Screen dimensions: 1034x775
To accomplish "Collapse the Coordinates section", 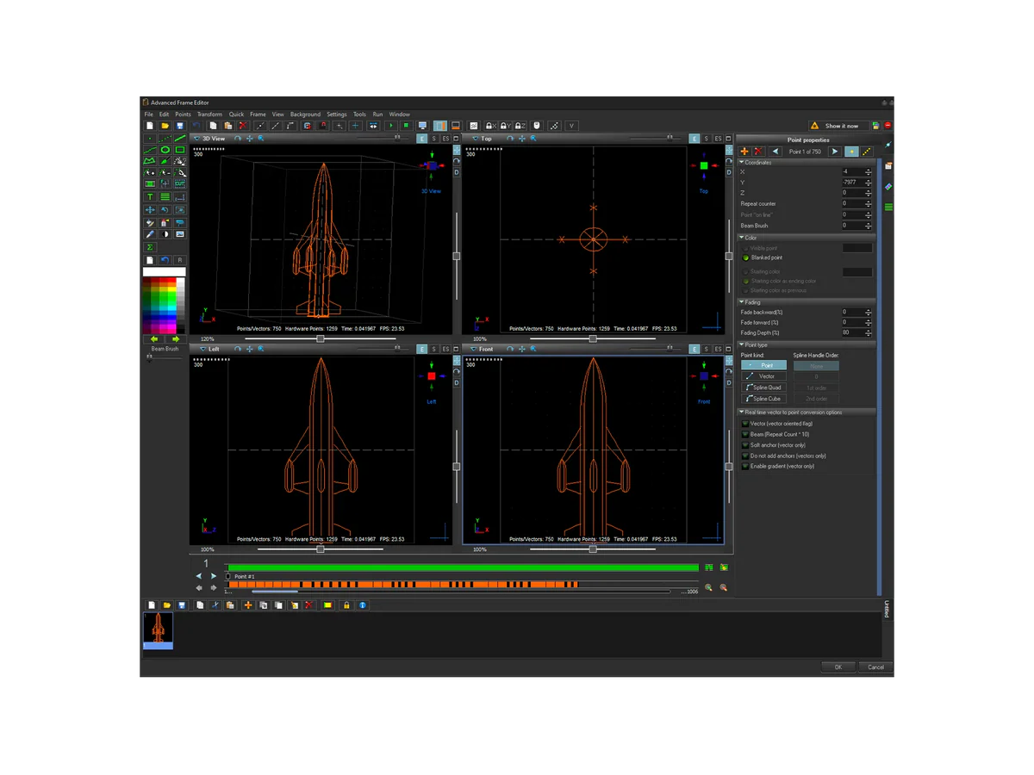I will click(x=742, y=163).
